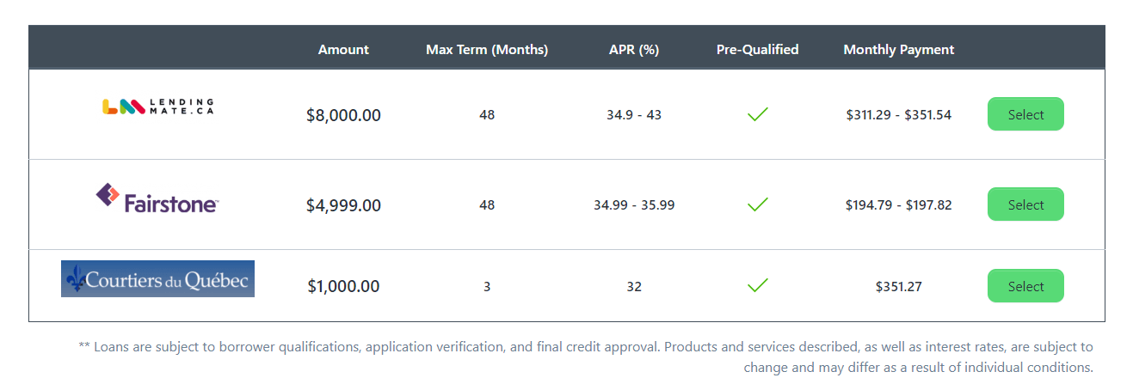Click the Courtiers du Québec pre-qualified checkmark

pos(757,284)
